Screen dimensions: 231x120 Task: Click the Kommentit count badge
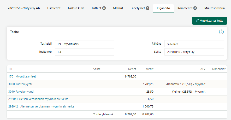click(x=195, y=8)
